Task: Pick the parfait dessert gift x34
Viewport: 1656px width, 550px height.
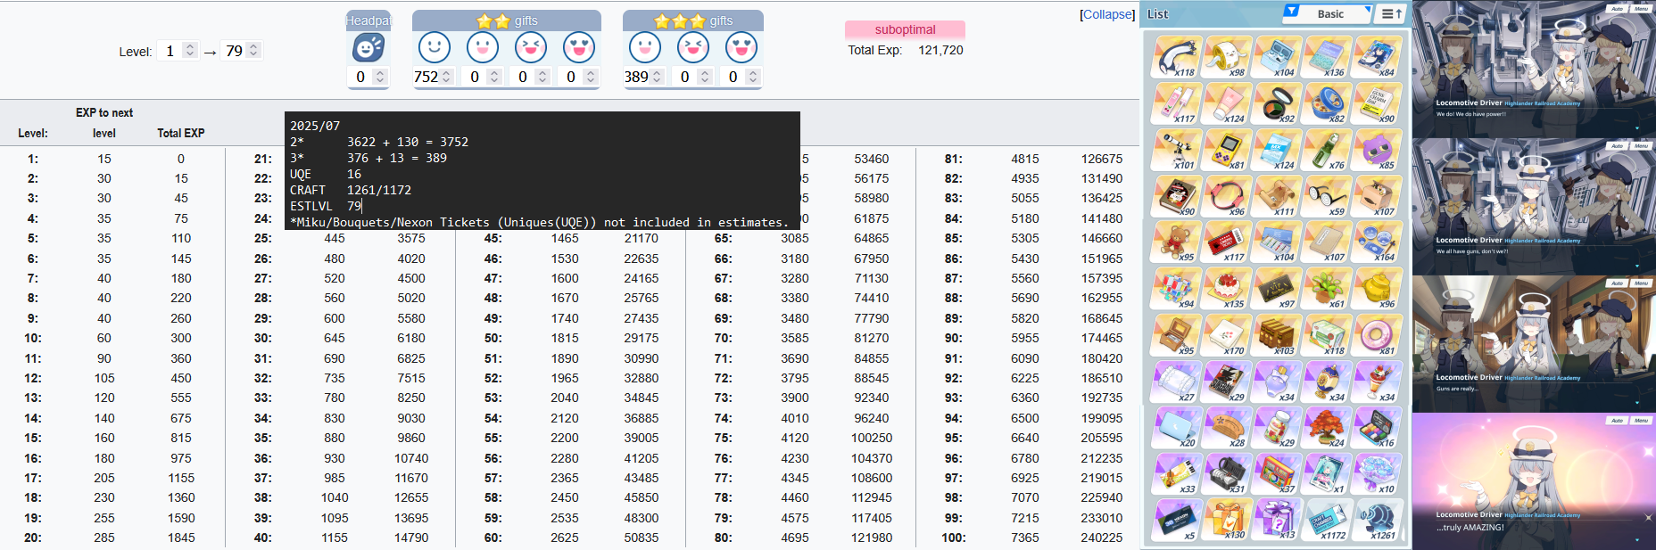Action: [x=1377, y=381]
